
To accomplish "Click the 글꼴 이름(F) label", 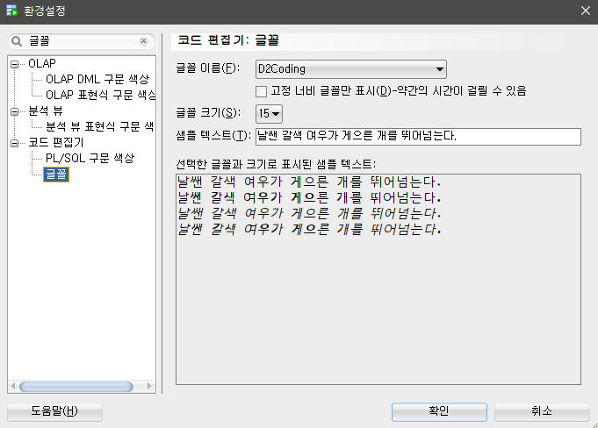I will pos(208,68).
